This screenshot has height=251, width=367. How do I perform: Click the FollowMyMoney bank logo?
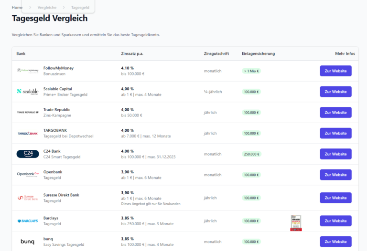(x=28, y=71)
